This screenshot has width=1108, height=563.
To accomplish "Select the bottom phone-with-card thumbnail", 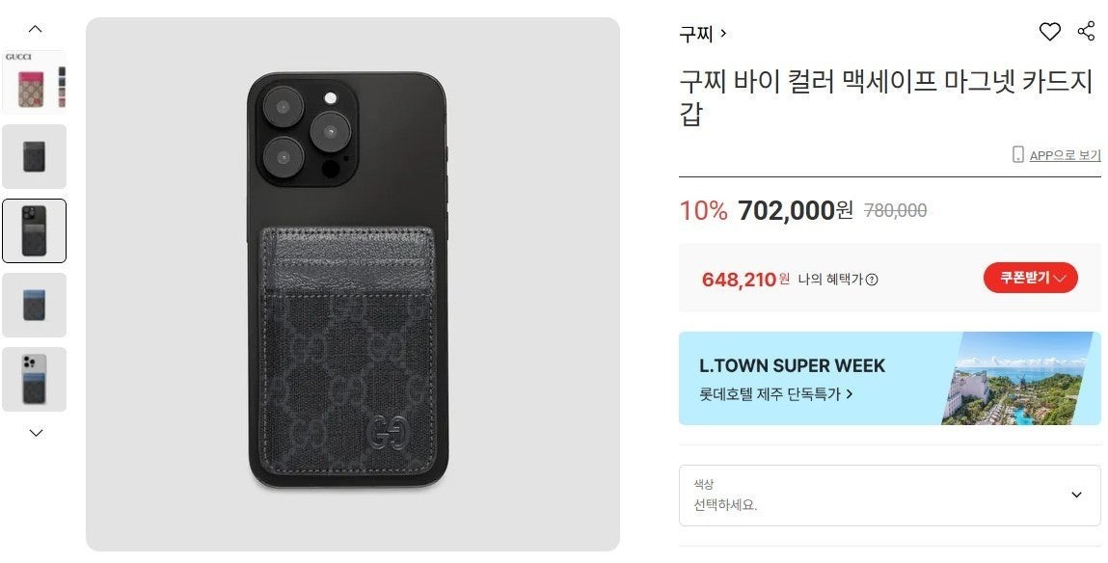I will click(x=35, y=380).
